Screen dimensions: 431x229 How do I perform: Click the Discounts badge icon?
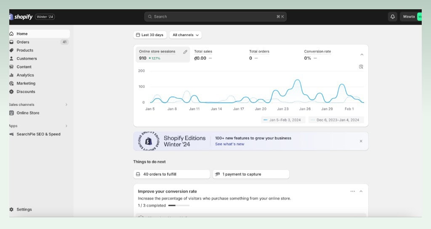(x=11, y=92)
